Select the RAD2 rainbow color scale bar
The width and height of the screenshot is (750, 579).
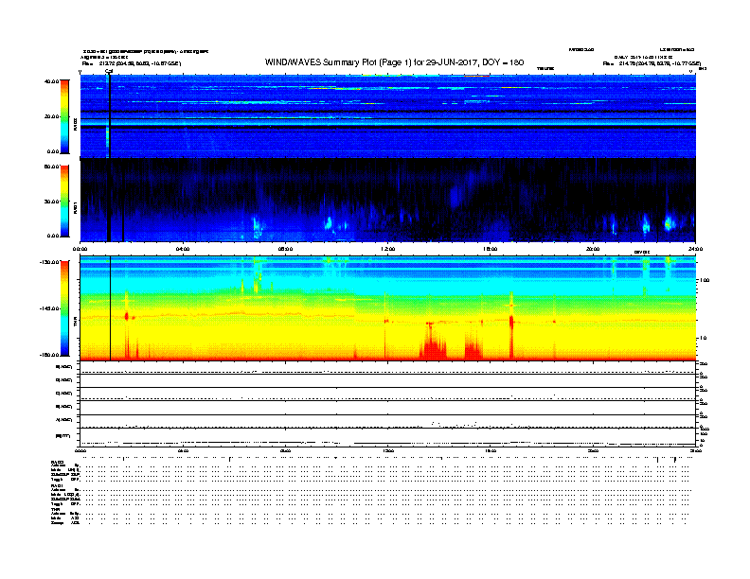pos(64,116)
